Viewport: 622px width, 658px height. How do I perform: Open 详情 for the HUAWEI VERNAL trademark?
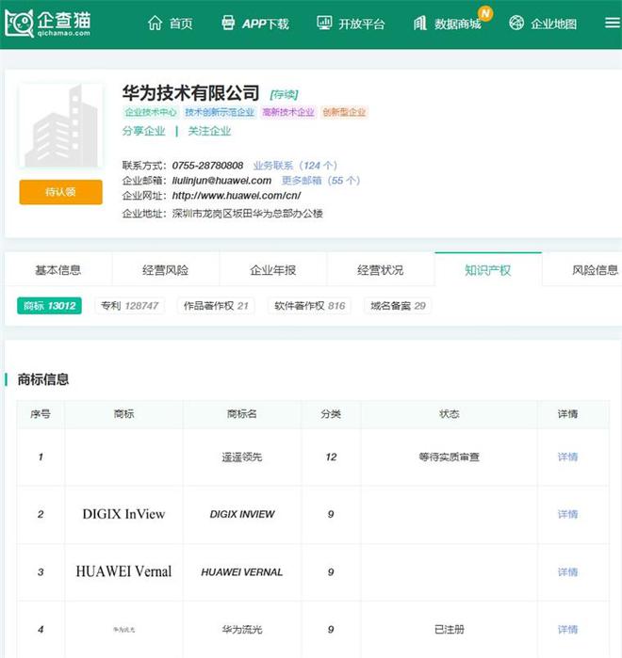567,571
